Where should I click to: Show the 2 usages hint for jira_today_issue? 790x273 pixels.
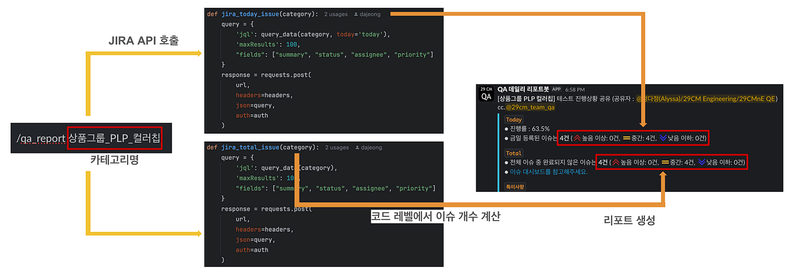pos(337,14)
